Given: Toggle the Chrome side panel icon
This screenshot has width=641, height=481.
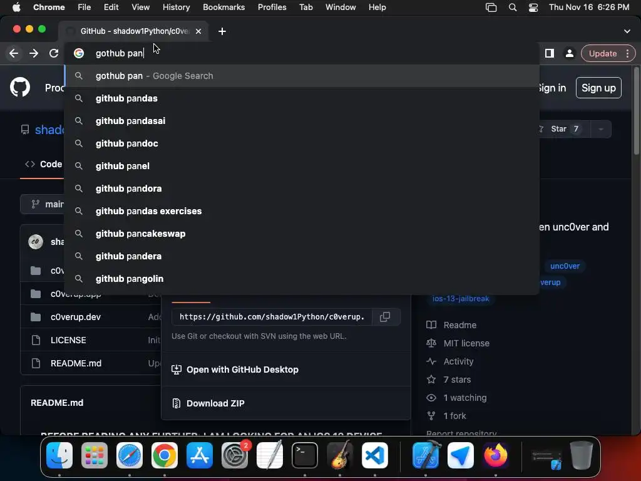Looking at the screenshot, I should click(550, 53).
